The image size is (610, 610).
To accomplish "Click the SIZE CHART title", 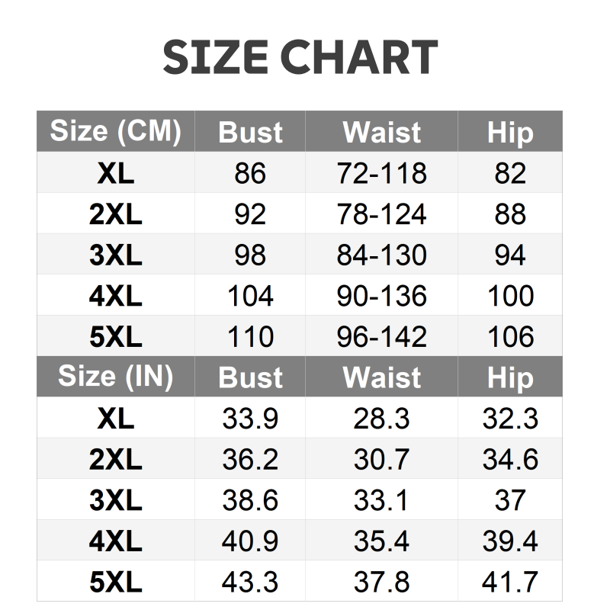I will 300,57.
